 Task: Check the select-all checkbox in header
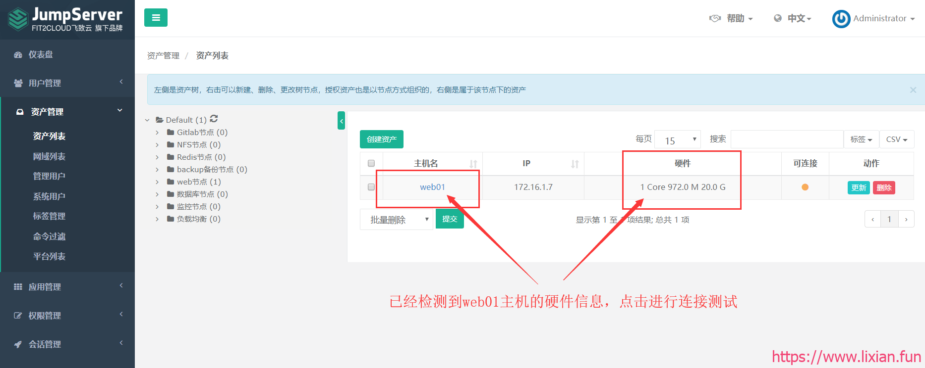[x=371, y=163]
